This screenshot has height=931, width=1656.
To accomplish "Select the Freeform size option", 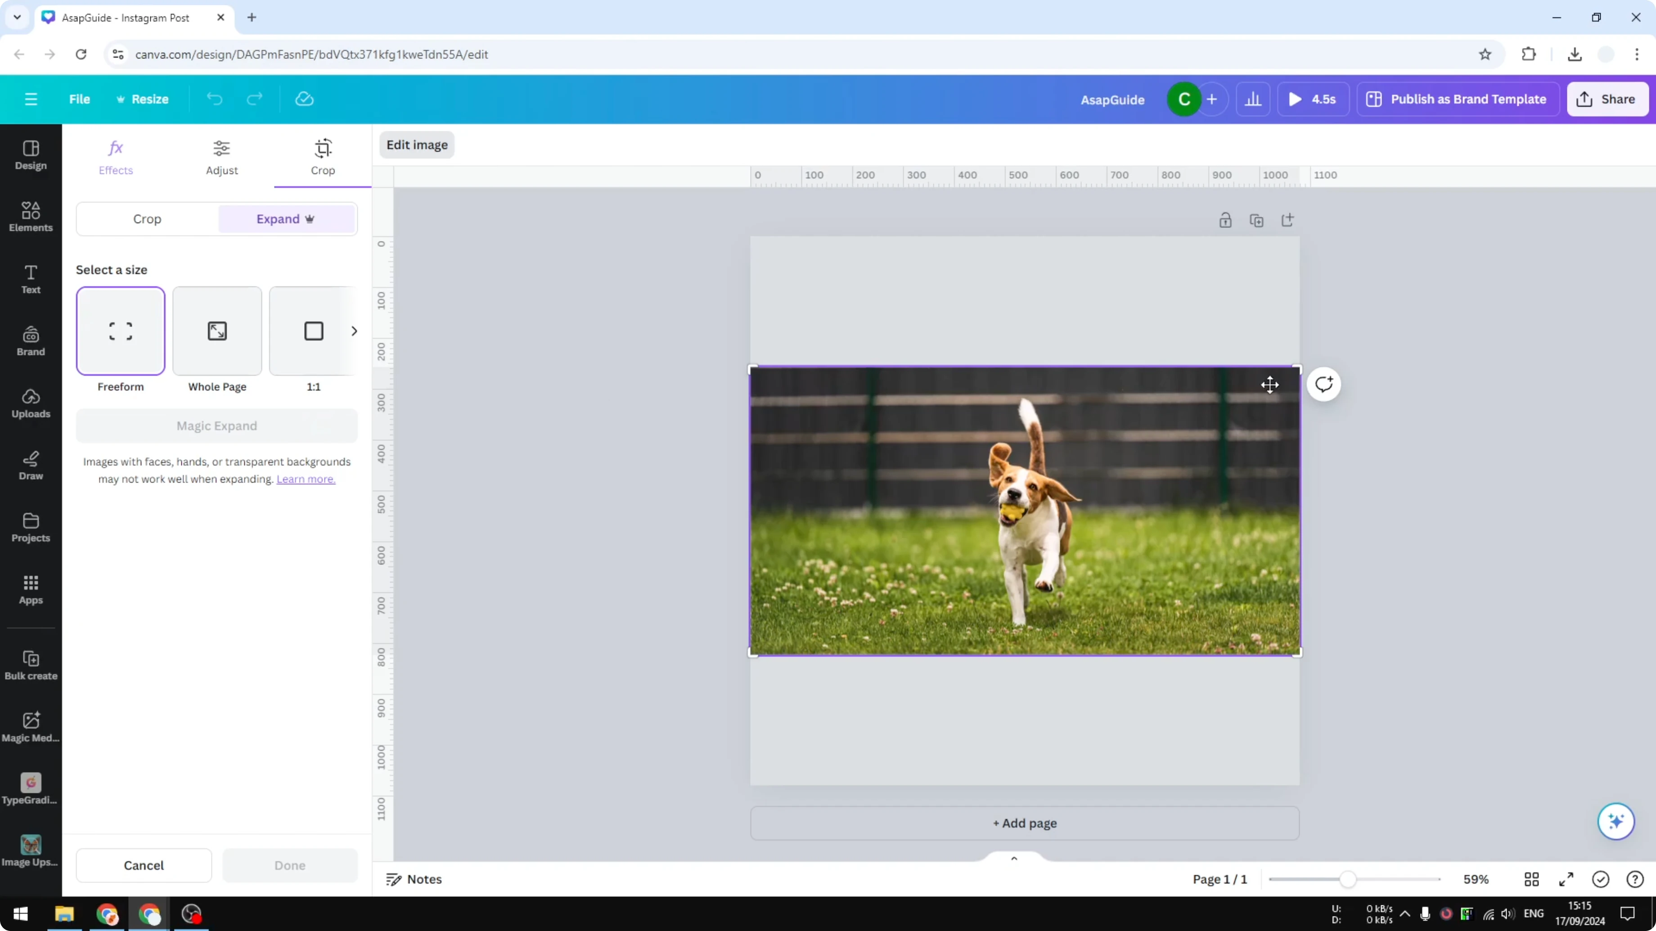I will 120,331.
